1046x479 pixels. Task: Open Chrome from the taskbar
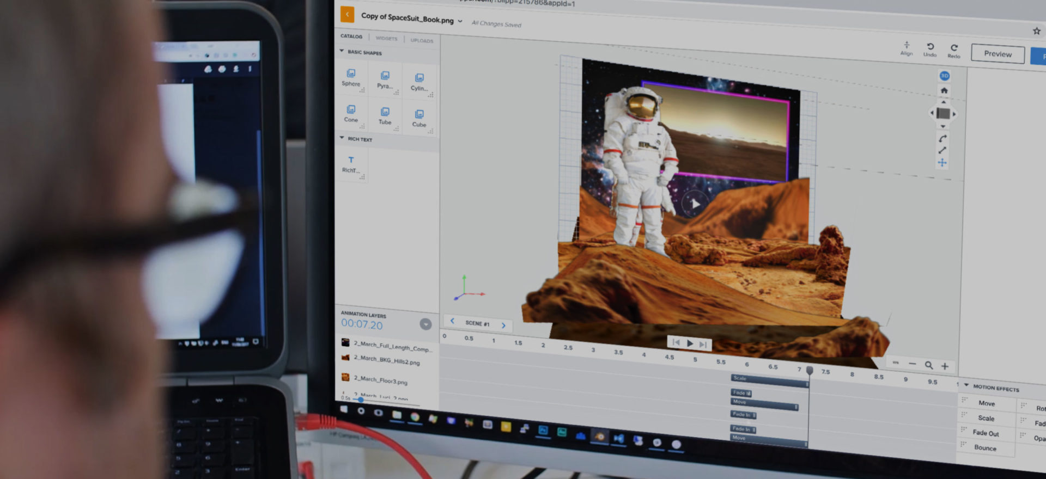415,417
